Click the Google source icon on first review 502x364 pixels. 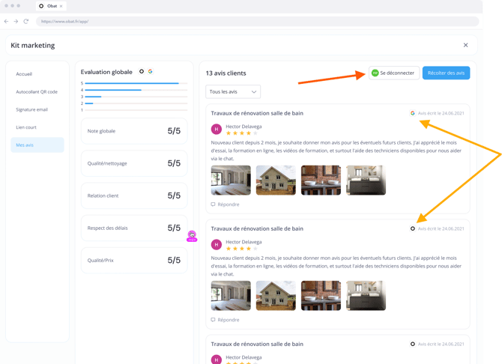pos(413,113)
